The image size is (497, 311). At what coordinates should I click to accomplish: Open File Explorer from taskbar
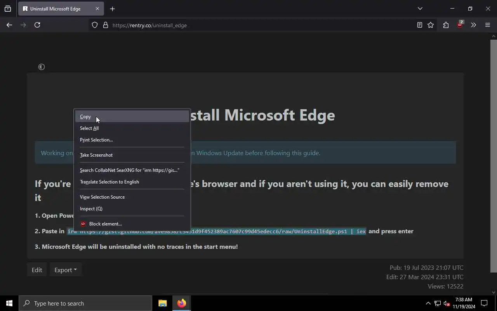click(x=163, y=303)
